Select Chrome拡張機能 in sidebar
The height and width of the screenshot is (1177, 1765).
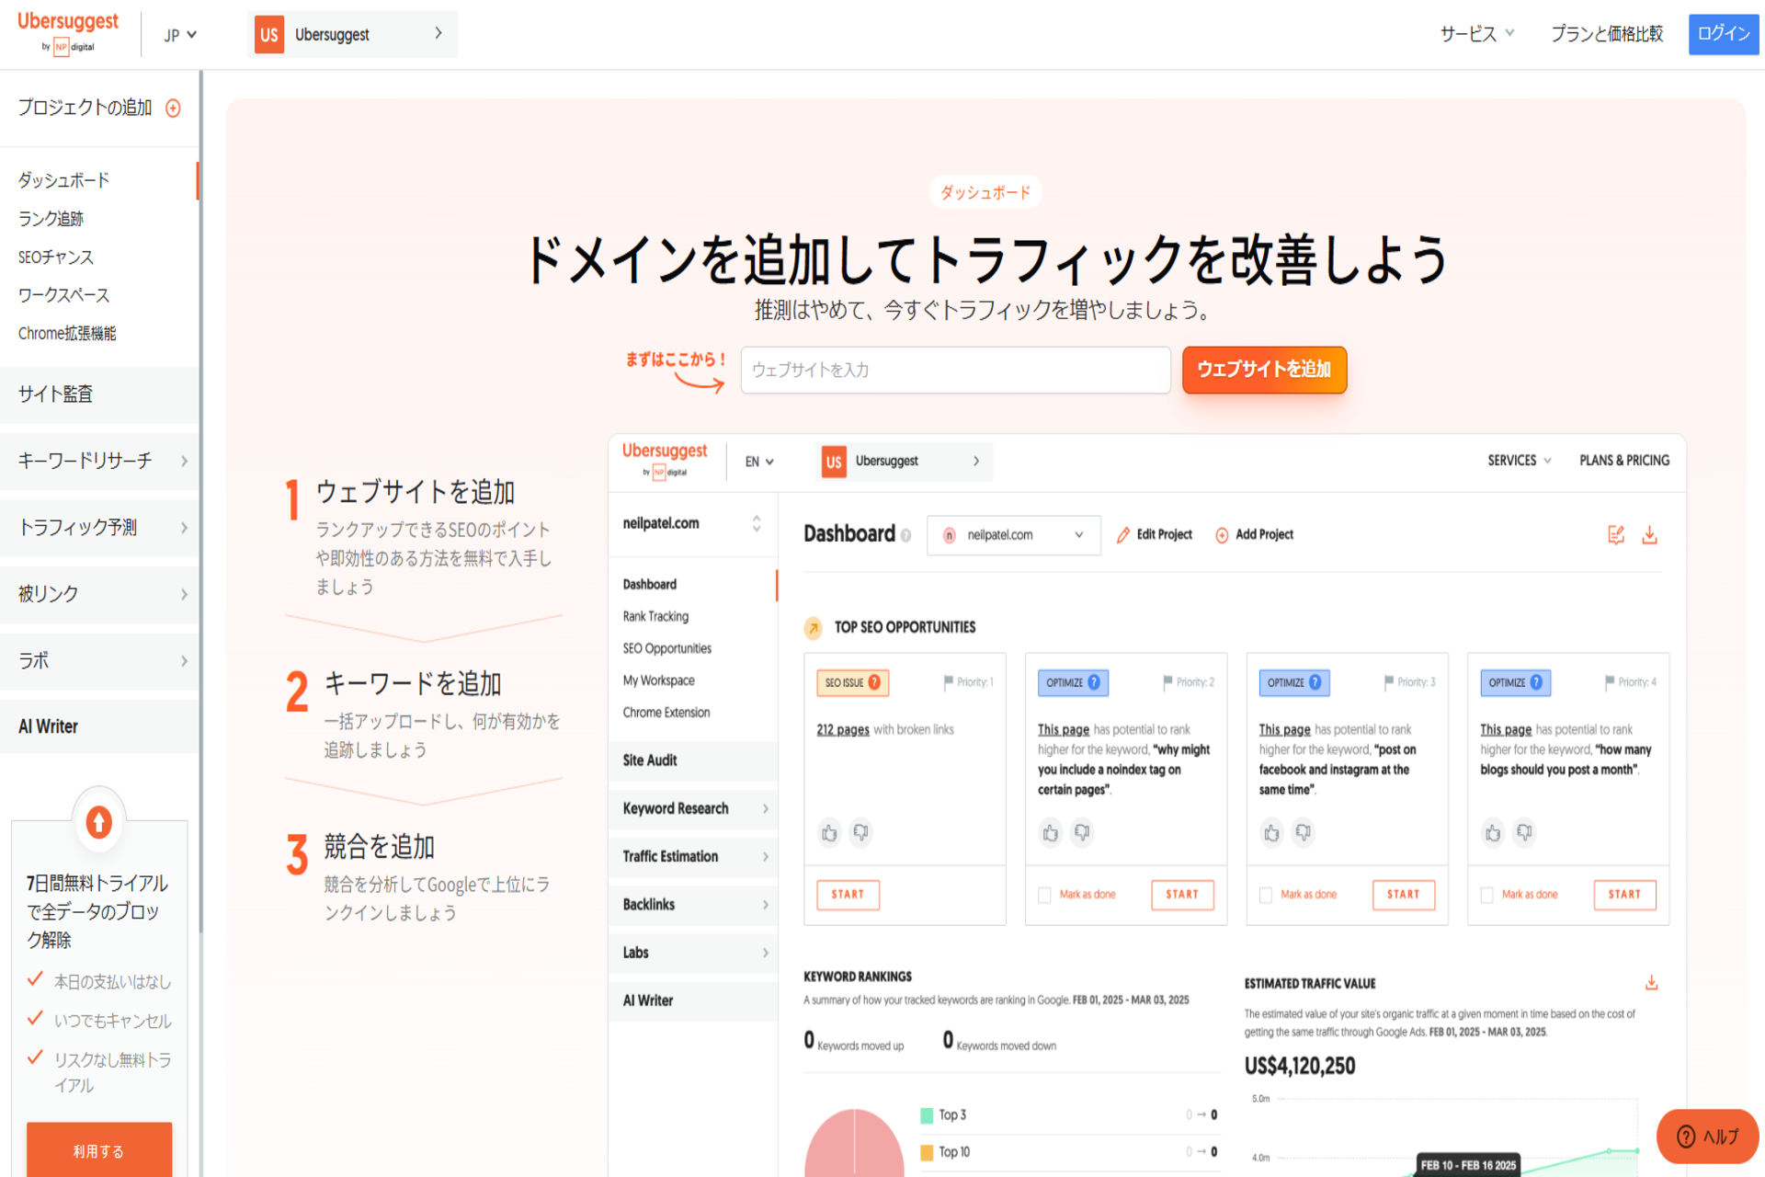pos(67,334)
